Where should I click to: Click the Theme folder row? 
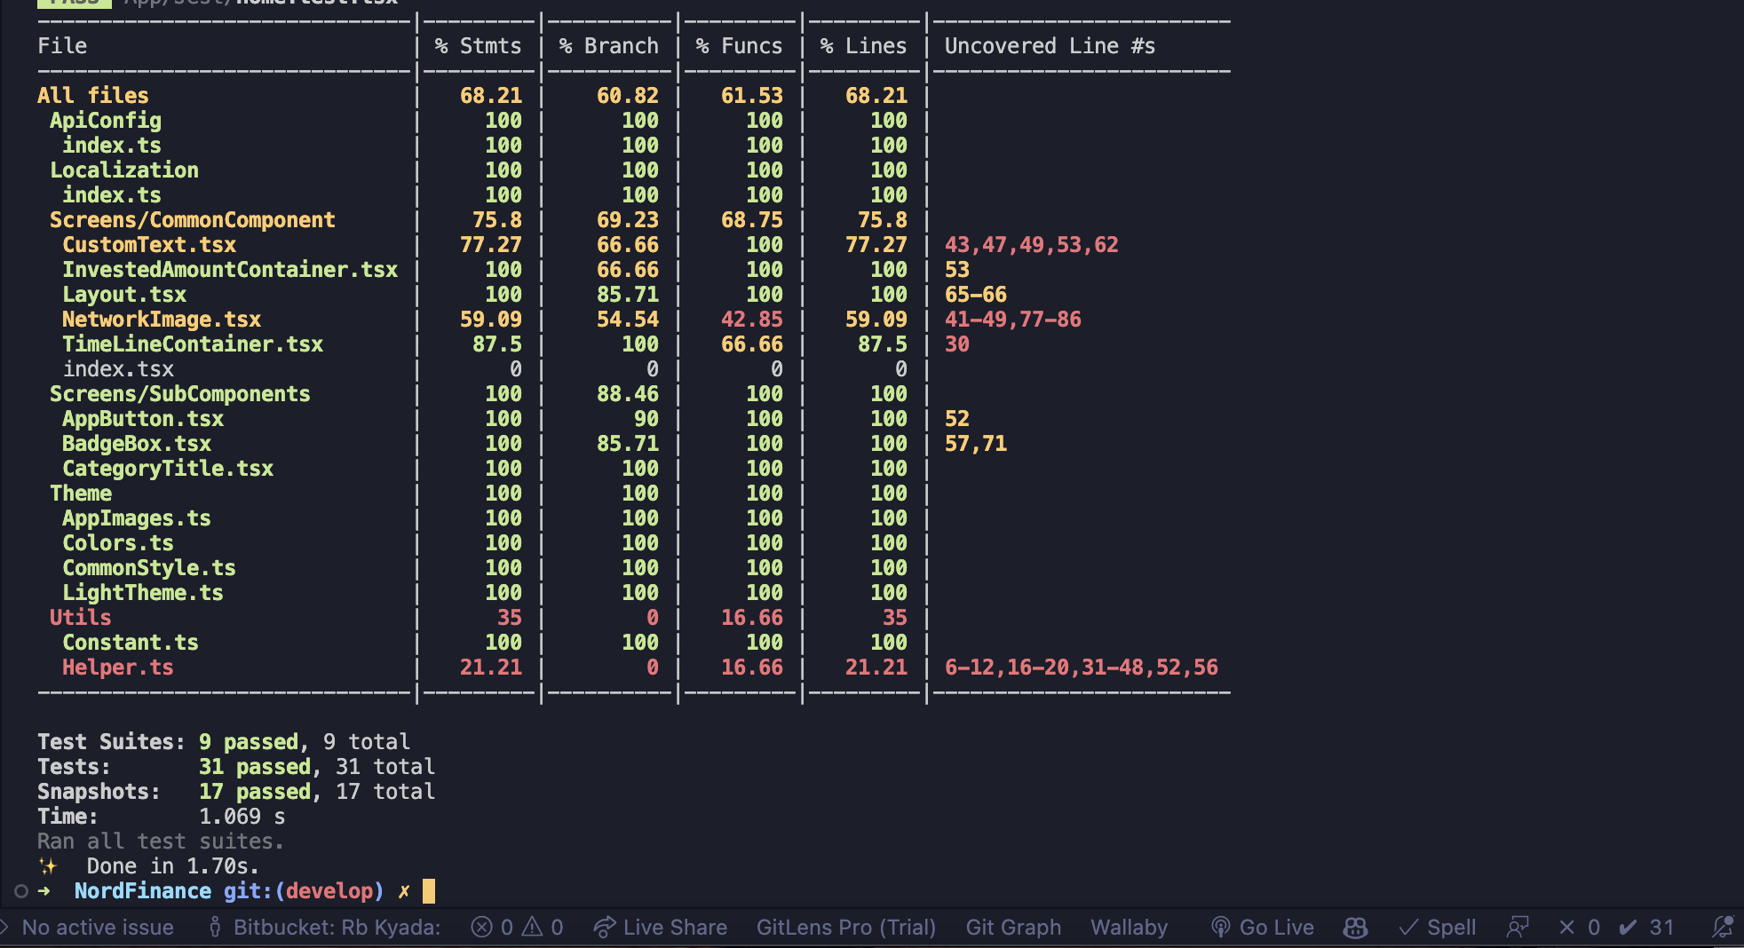point(81,494)
